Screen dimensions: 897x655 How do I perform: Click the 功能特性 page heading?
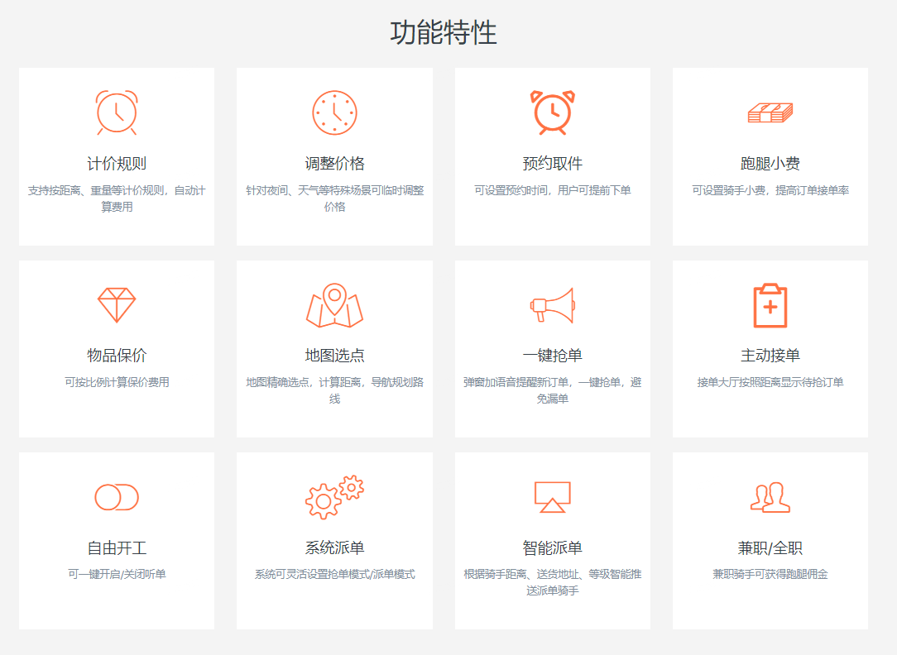pos(444,33)
